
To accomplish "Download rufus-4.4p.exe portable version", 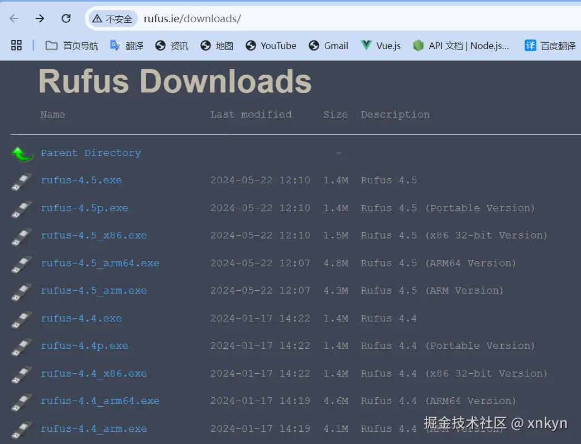I will [x=84, y=346].
